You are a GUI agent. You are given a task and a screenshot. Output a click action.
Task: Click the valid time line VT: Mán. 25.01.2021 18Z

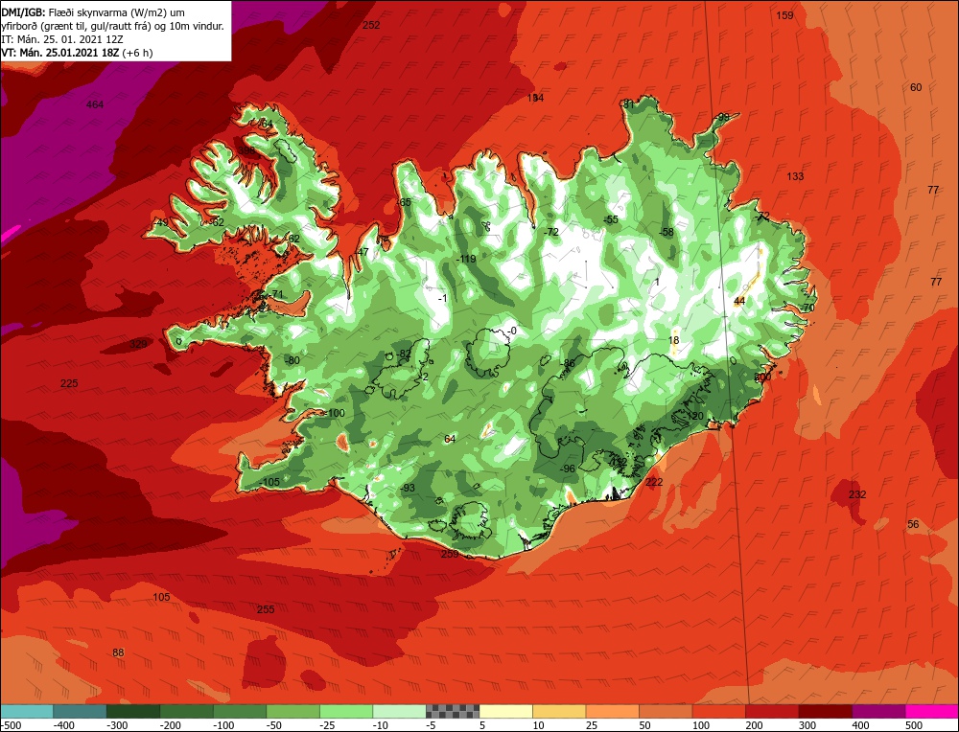(77, 53)
